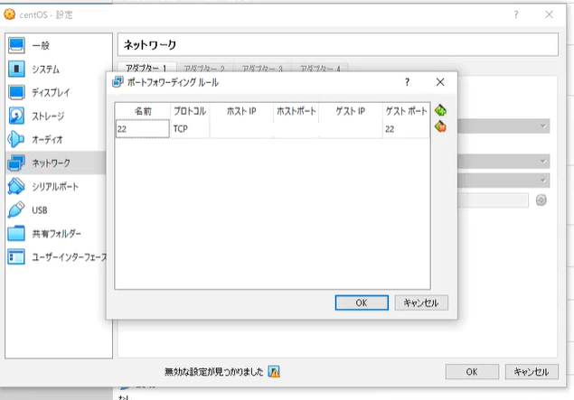Confirm port forwarding rules with OK
The width and height of the screenshot is (574, 400).
click(362, 302)
